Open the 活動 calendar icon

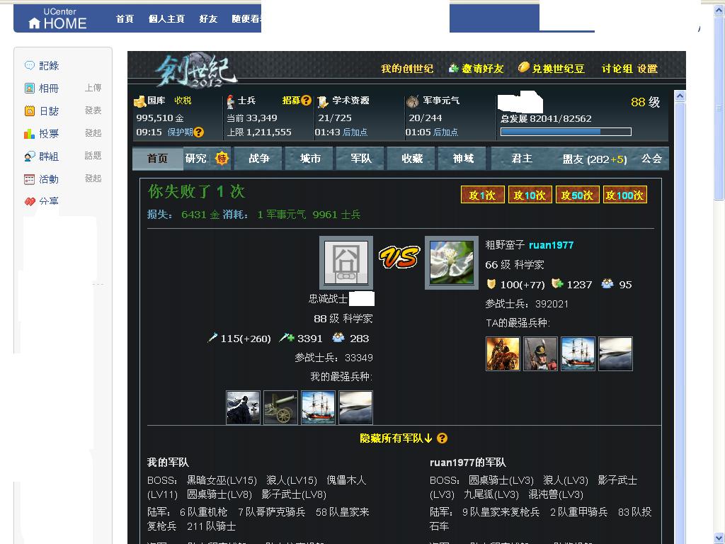coord(30,179)
